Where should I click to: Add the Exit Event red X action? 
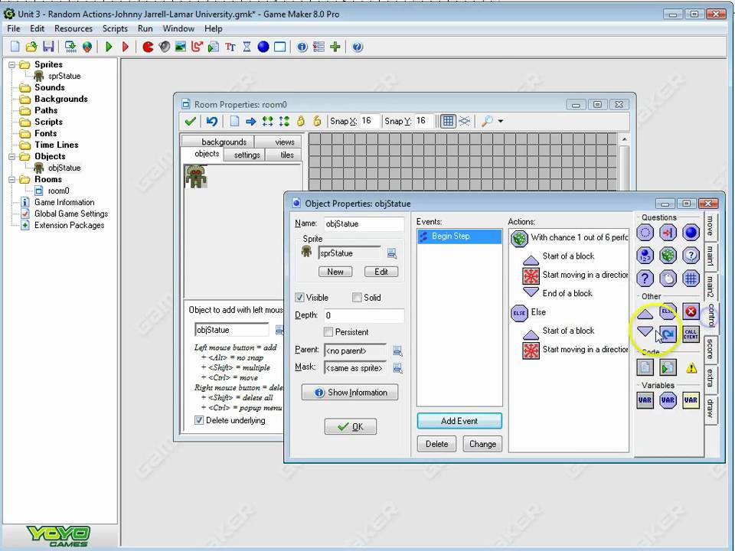[691, 311]
